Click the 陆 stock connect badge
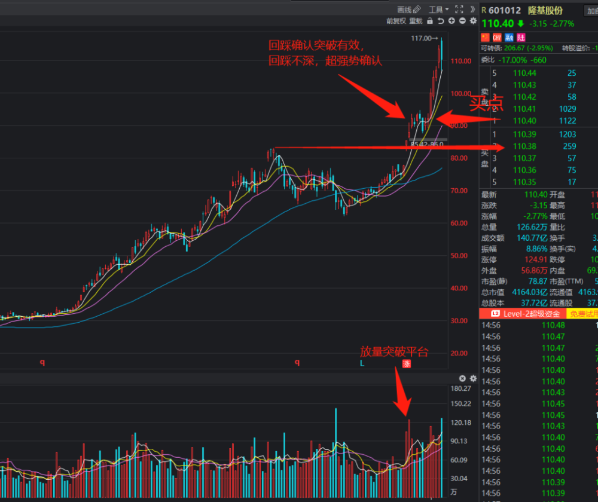 [x=521, y=38]
